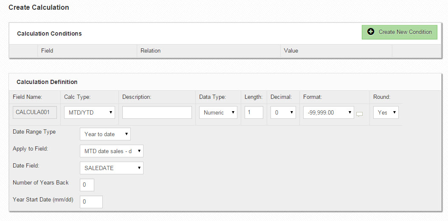The width and height of the screenshot is (448, 221).
Task: Open the Date Field SALEDATE dropdown
Action: [111, 168]
